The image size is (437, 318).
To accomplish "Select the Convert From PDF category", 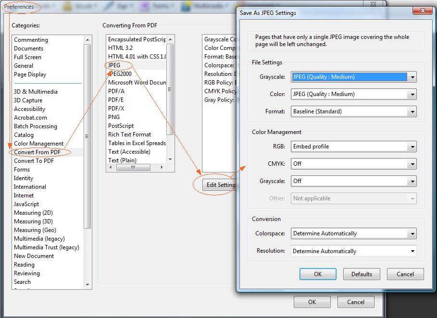I will 37,152.
